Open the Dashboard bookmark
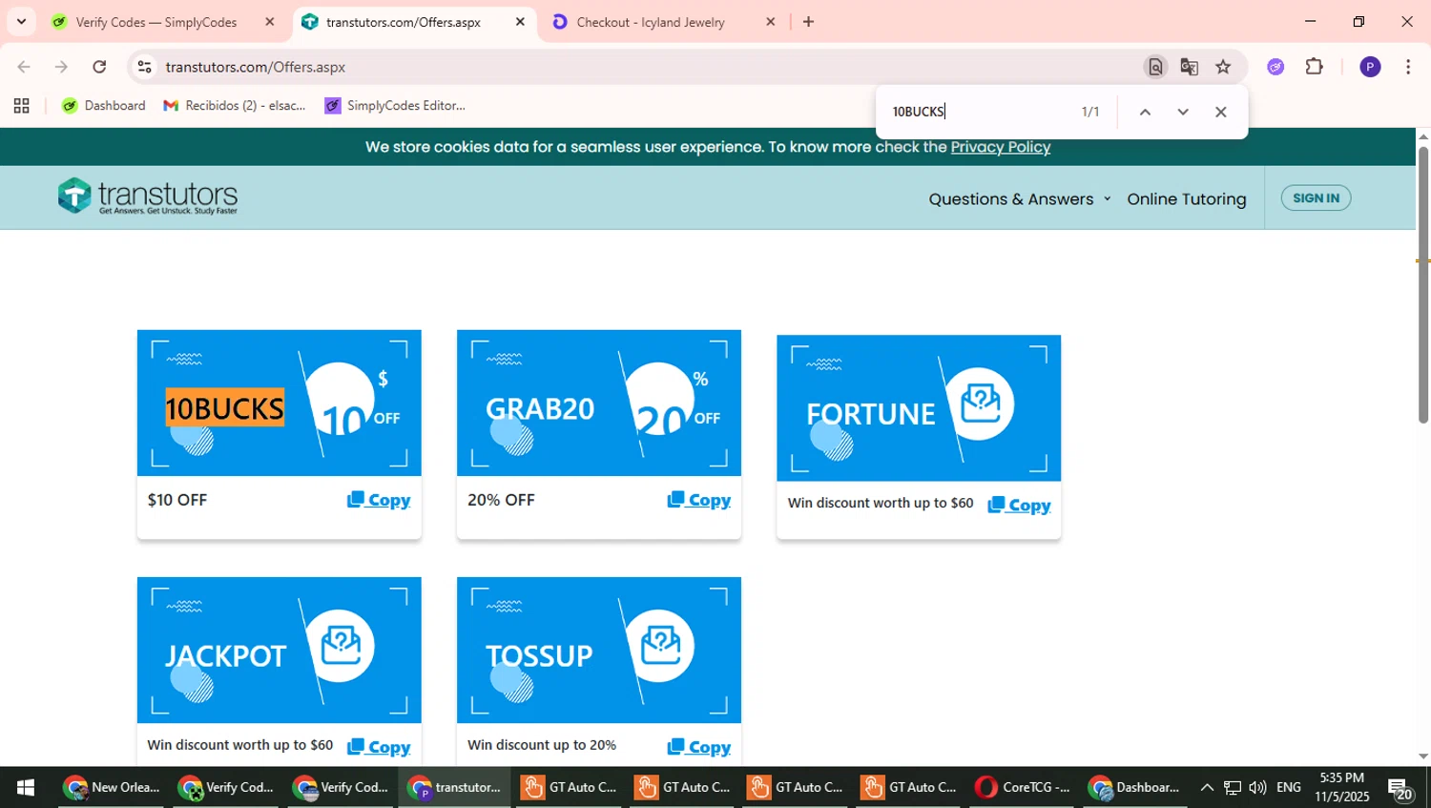 click(104, 106)
